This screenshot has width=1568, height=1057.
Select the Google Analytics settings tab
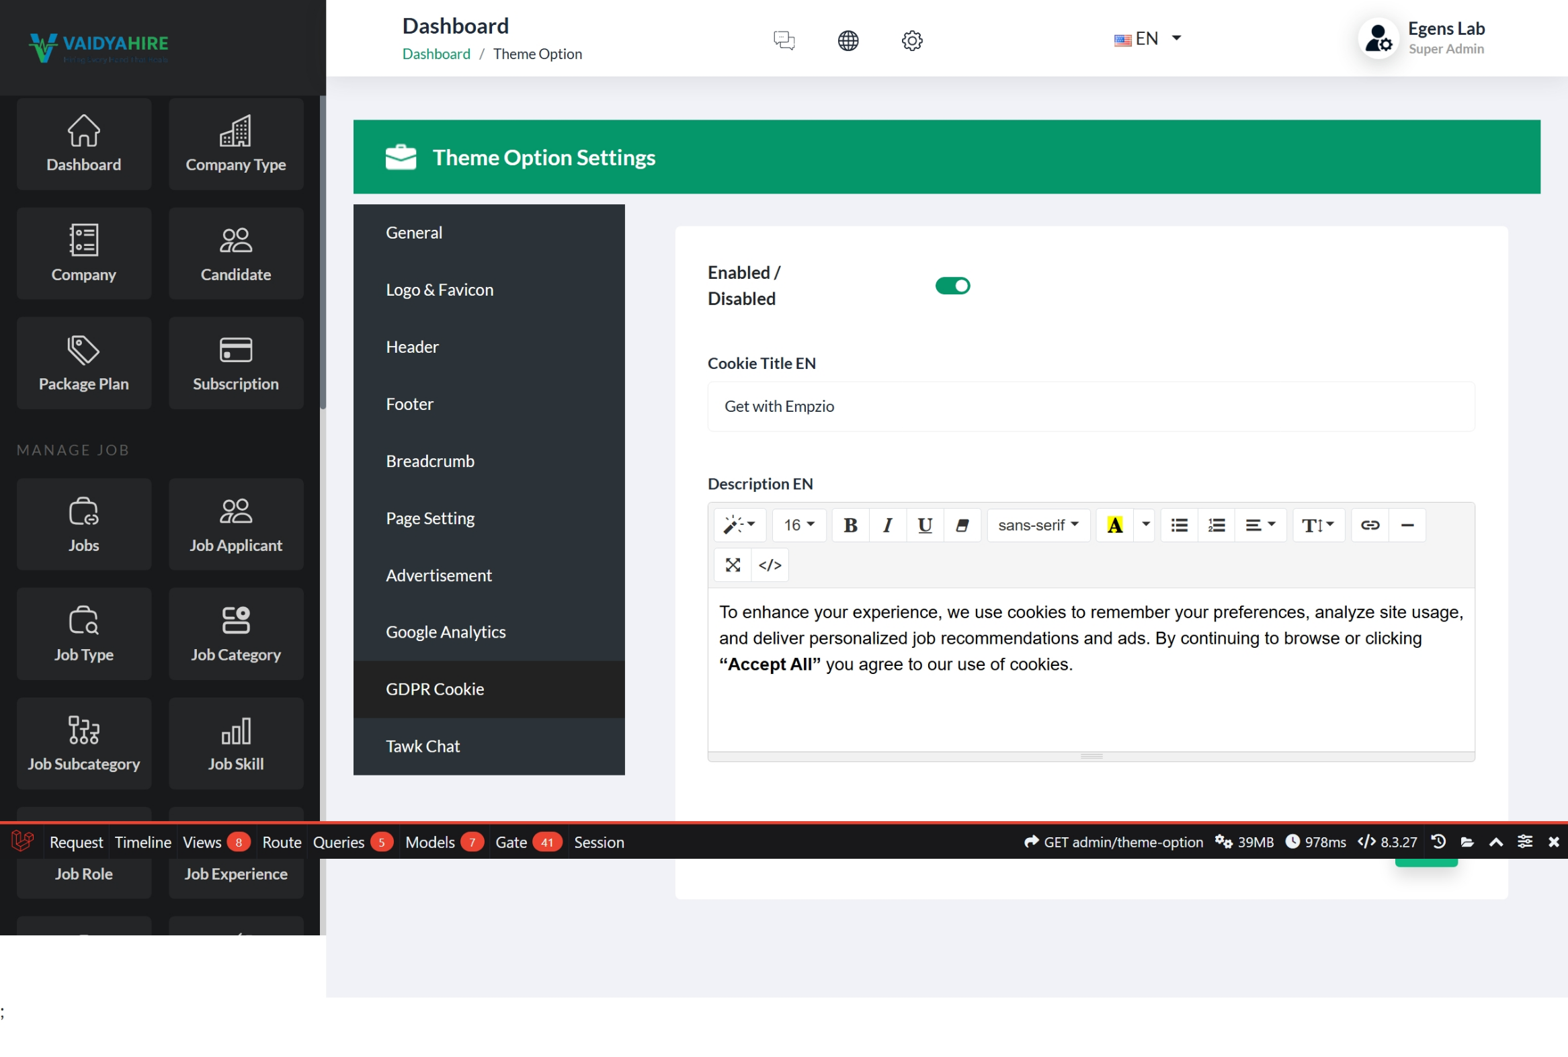[446, 632]
